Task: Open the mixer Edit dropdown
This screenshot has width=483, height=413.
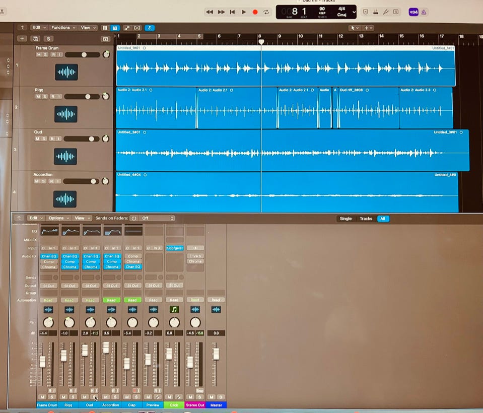Action: (x=36, y=218)
